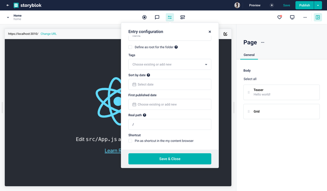Viewport: 327px width, 191px height.
Task: Click the Preview menu item
Action: coord(255,5)
